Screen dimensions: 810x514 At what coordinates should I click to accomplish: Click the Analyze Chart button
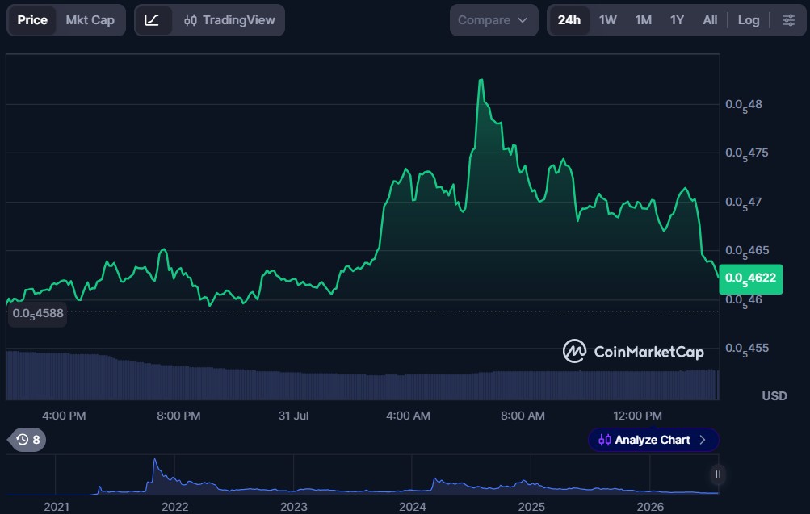pos(653,440)
